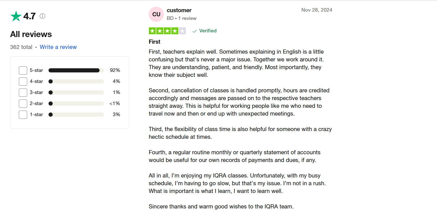Check the 1-star filter checkbox

pyautogui.click(x=23, y=115)
